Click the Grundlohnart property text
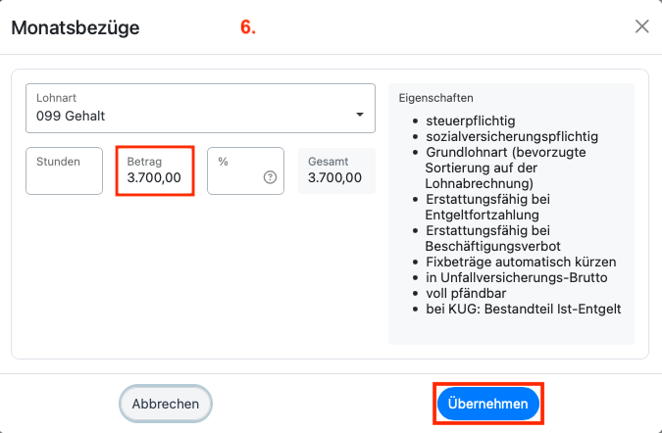Screen dimensions: 662x433 pos(505,168)
